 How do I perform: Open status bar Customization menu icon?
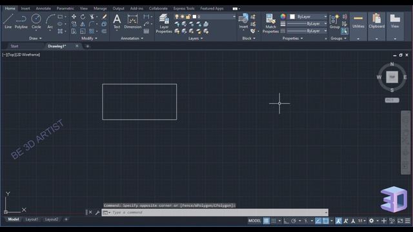[407, 220]
